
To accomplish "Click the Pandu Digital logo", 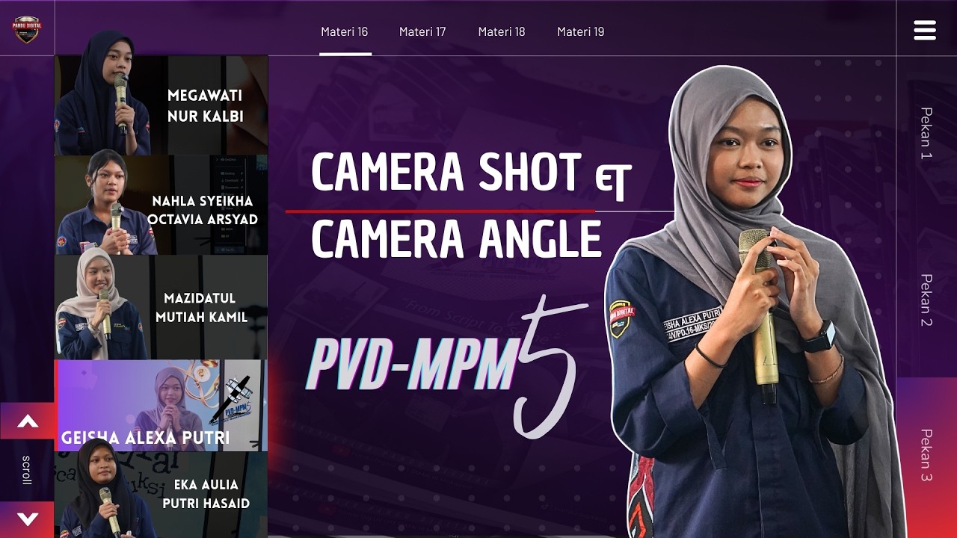I will (x=27, y=28).
